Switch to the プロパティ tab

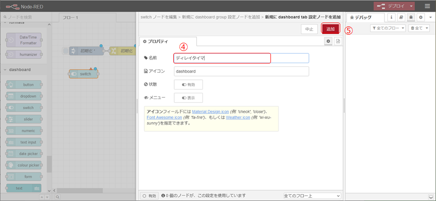tap(167, 42)
